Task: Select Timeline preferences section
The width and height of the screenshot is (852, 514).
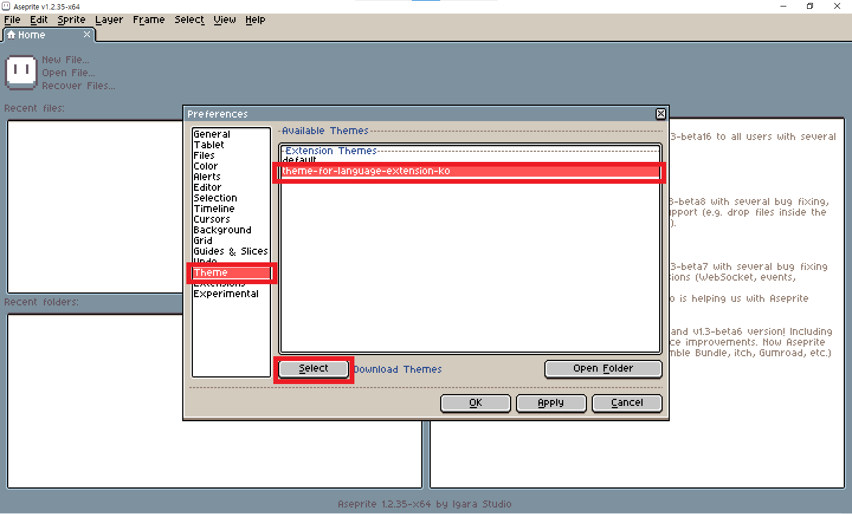Action: [x=231, y=209]
